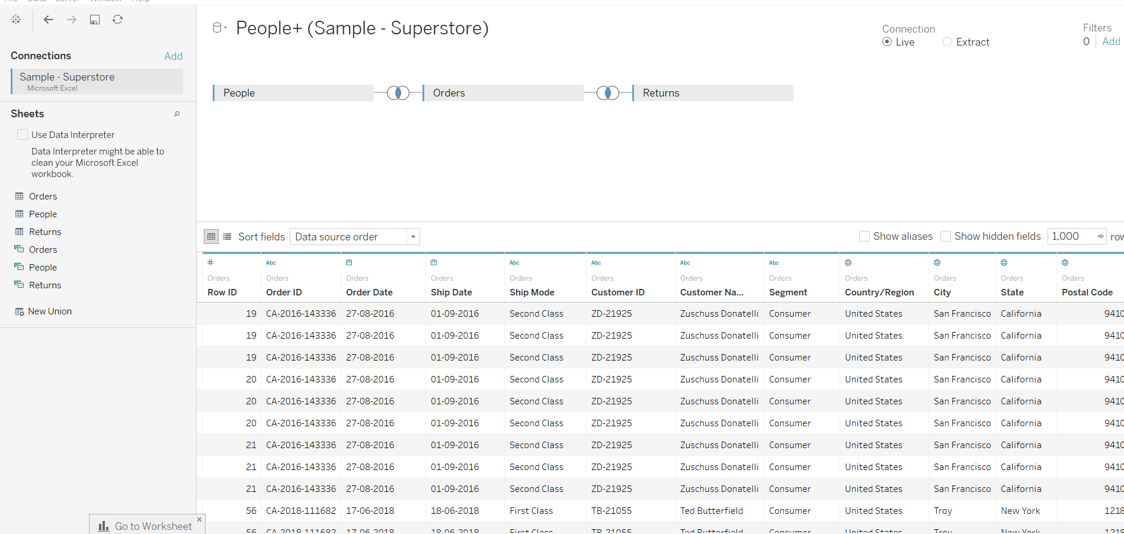Click the rows count input field
The width and height of the screenshot is (1124, 534).
(1071, 236)
